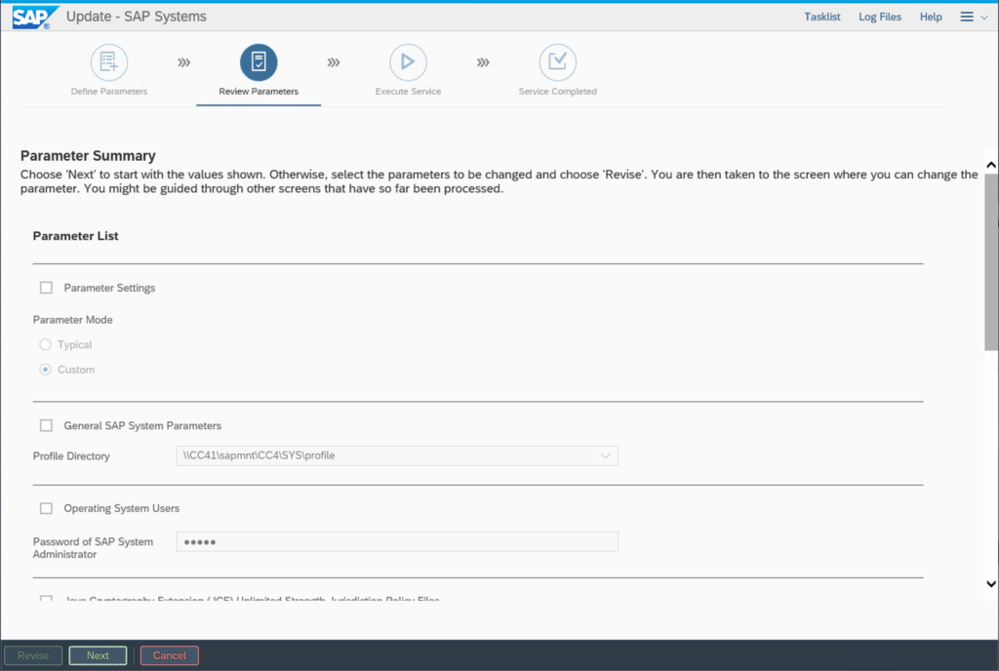Expand the chevron beside the hamburger menu
The image size is (999, 671).
984,18
